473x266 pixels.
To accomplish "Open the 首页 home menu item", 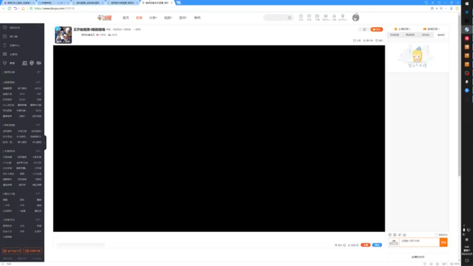I will (126, 18).
